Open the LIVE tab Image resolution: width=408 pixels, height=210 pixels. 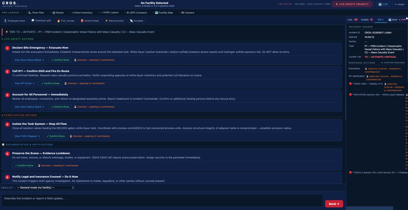403,20
